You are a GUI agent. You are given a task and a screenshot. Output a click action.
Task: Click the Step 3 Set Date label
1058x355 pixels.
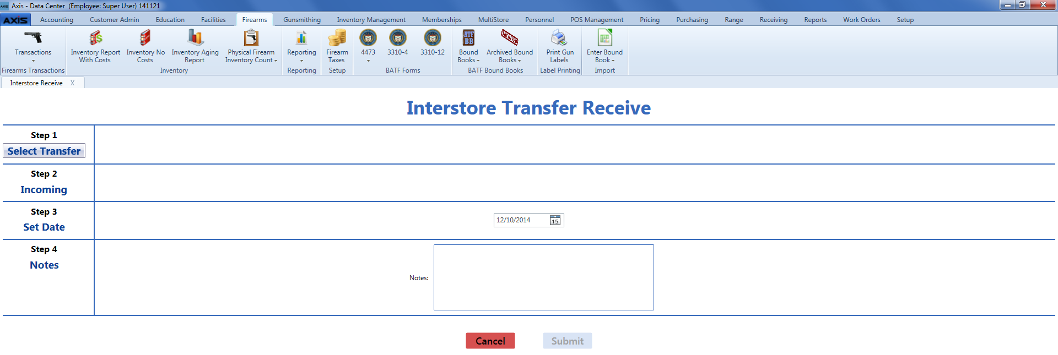click(x=44, y=227)
